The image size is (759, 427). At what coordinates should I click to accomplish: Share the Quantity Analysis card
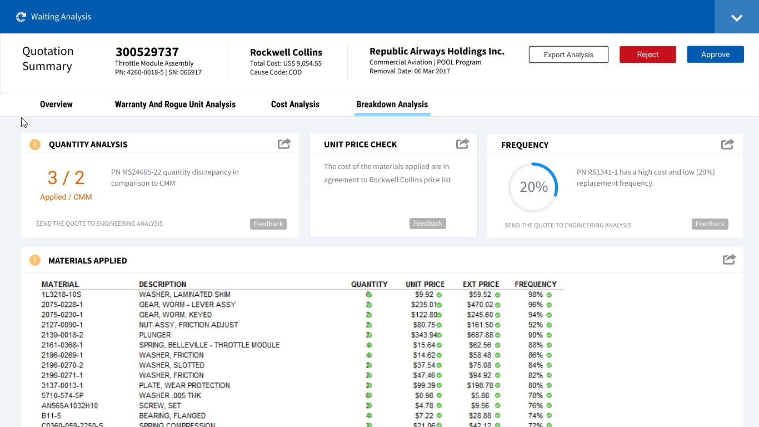pos(284,144)
